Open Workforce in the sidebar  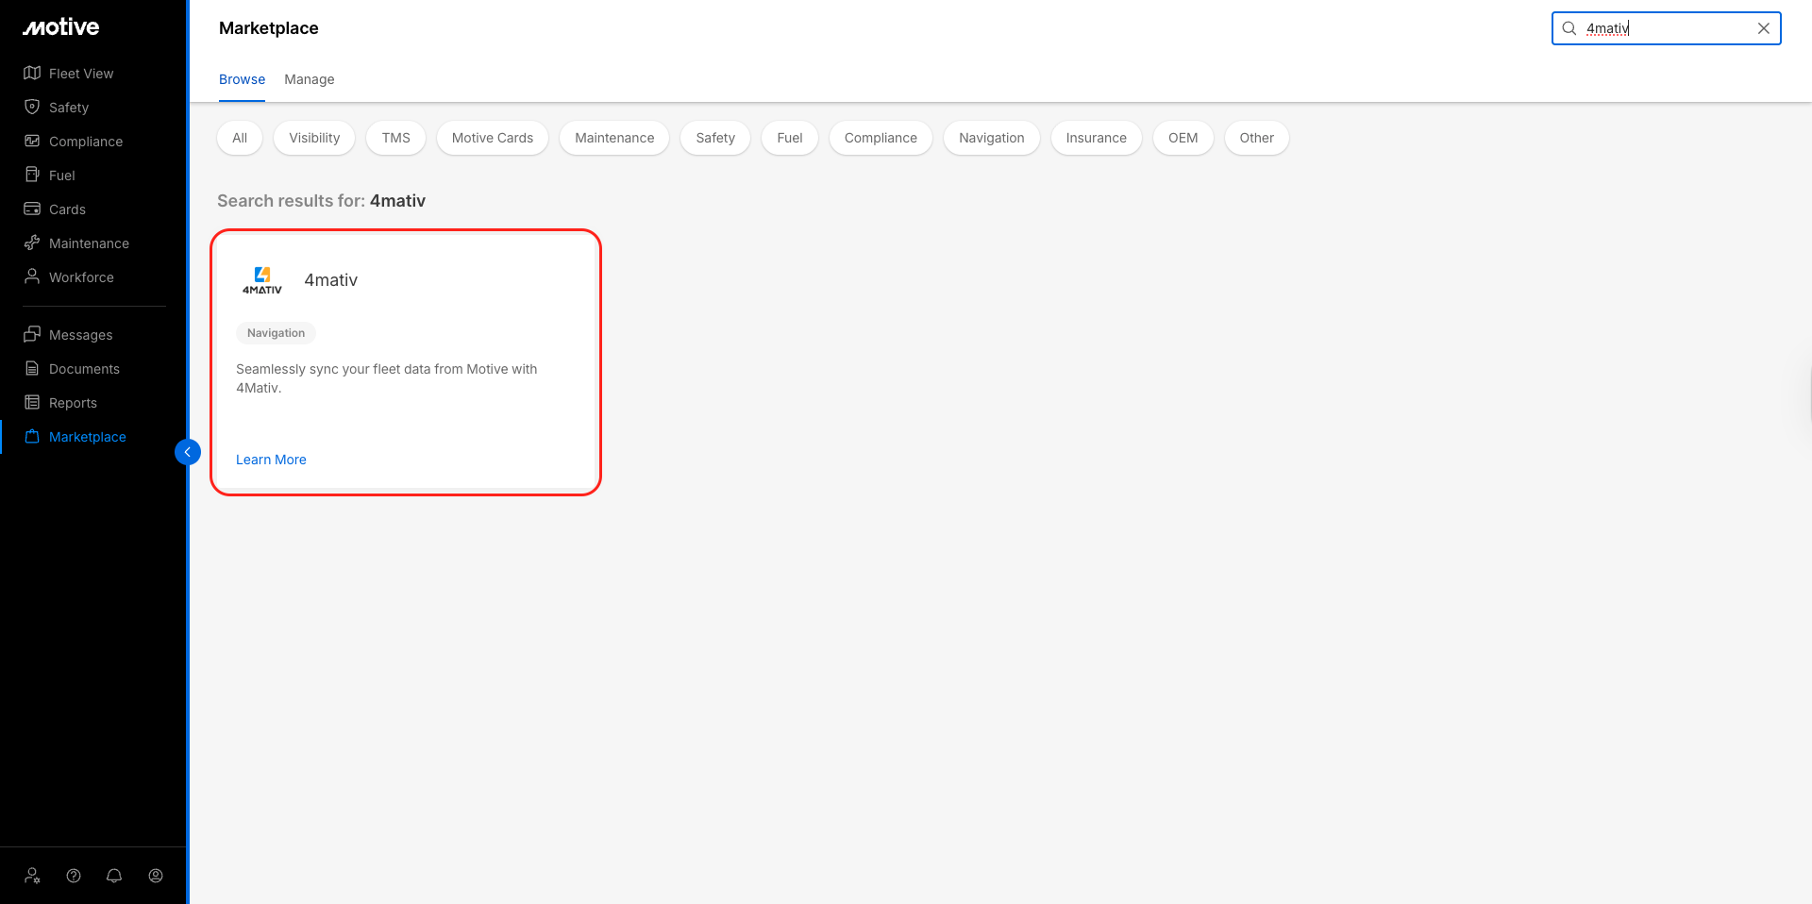click(x=81, y=277)
